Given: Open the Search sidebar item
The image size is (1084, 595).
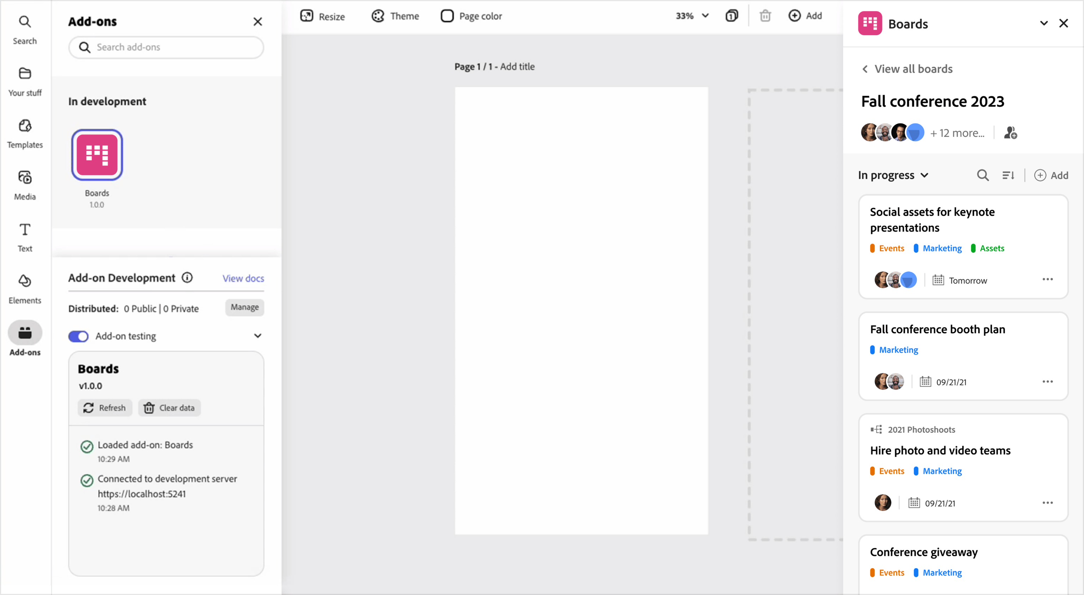Looking at the screenshot, I should point(25,30).
